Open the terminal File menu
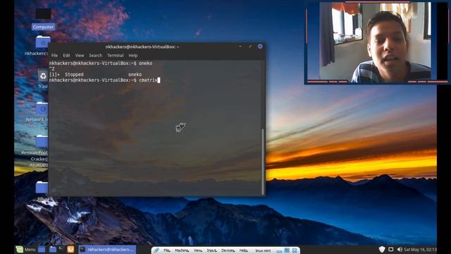The image size is (451, 254). coord(54,55)
